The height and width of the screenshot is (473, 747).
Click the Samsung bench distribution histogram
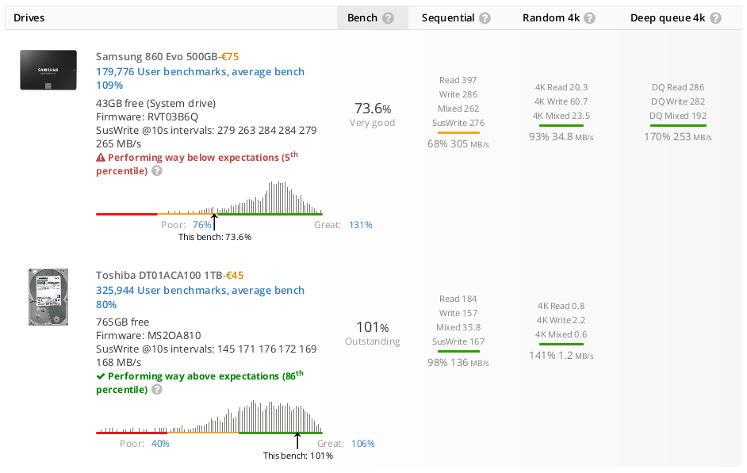[x=209, y=198]
